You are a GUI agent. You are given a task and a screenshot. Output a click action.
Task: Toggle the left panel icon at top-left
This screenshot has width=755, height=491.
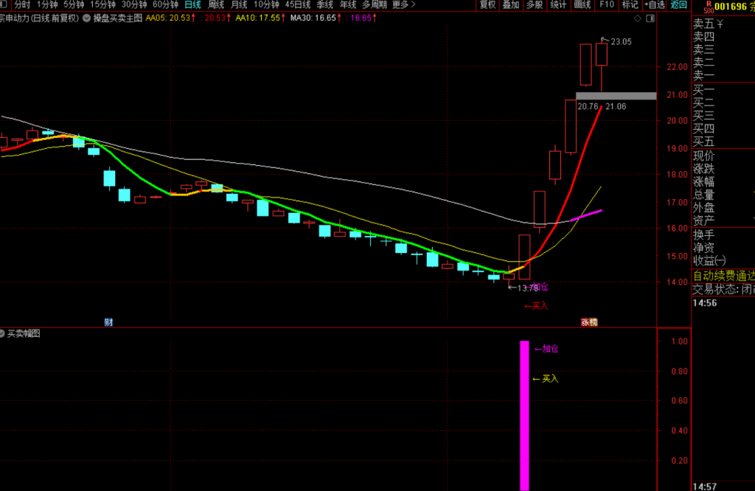click(4, 4)
